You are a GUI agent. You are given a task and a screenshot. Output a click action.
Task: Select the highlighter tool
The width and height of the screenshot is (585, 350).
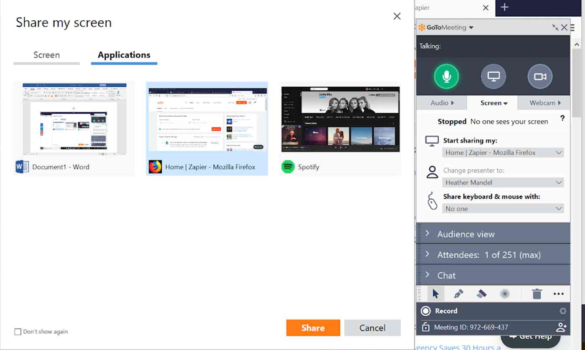pyautogui.click(x=481, y=294)
